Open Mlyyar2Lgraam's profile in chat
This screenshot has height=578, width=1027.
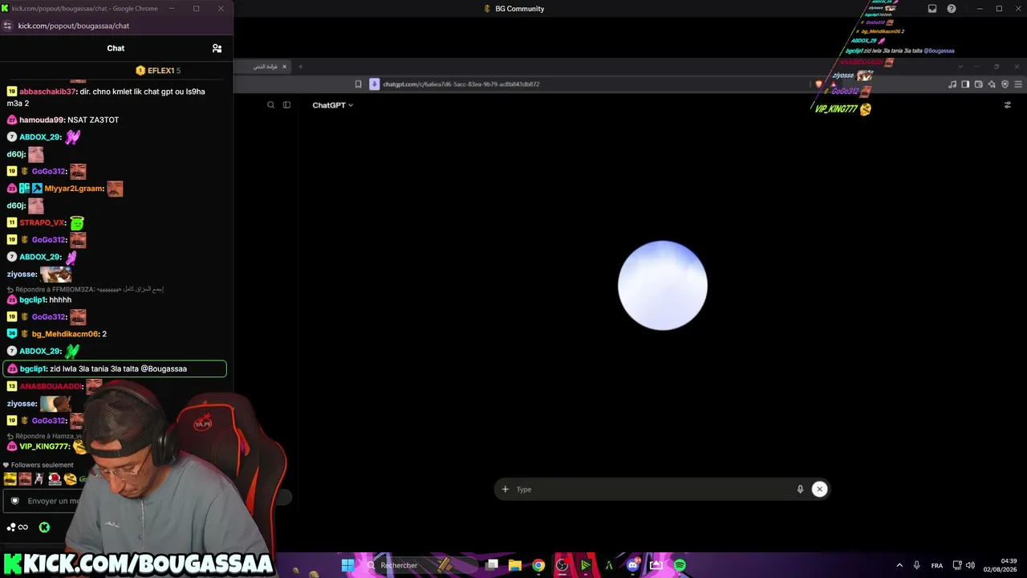[74, 189]
